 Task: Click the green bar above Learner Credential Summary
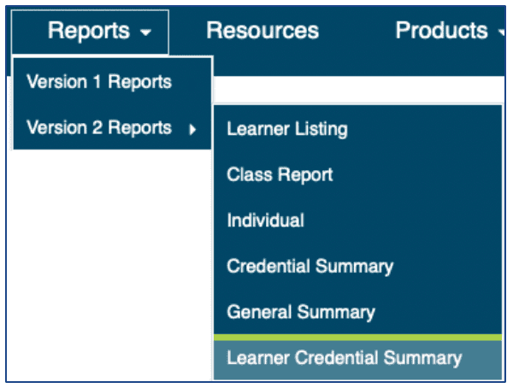357,338
